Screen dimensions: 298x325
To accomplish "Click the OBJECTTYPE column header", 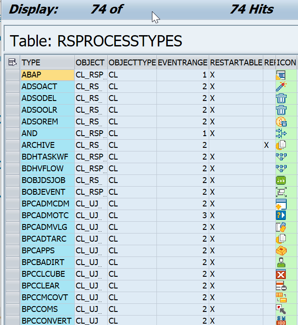I will point(132,62).
